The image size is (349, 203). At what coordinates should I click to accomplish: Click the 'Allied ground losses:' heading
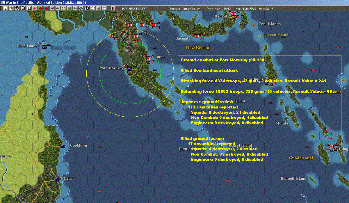click(202, 139)
